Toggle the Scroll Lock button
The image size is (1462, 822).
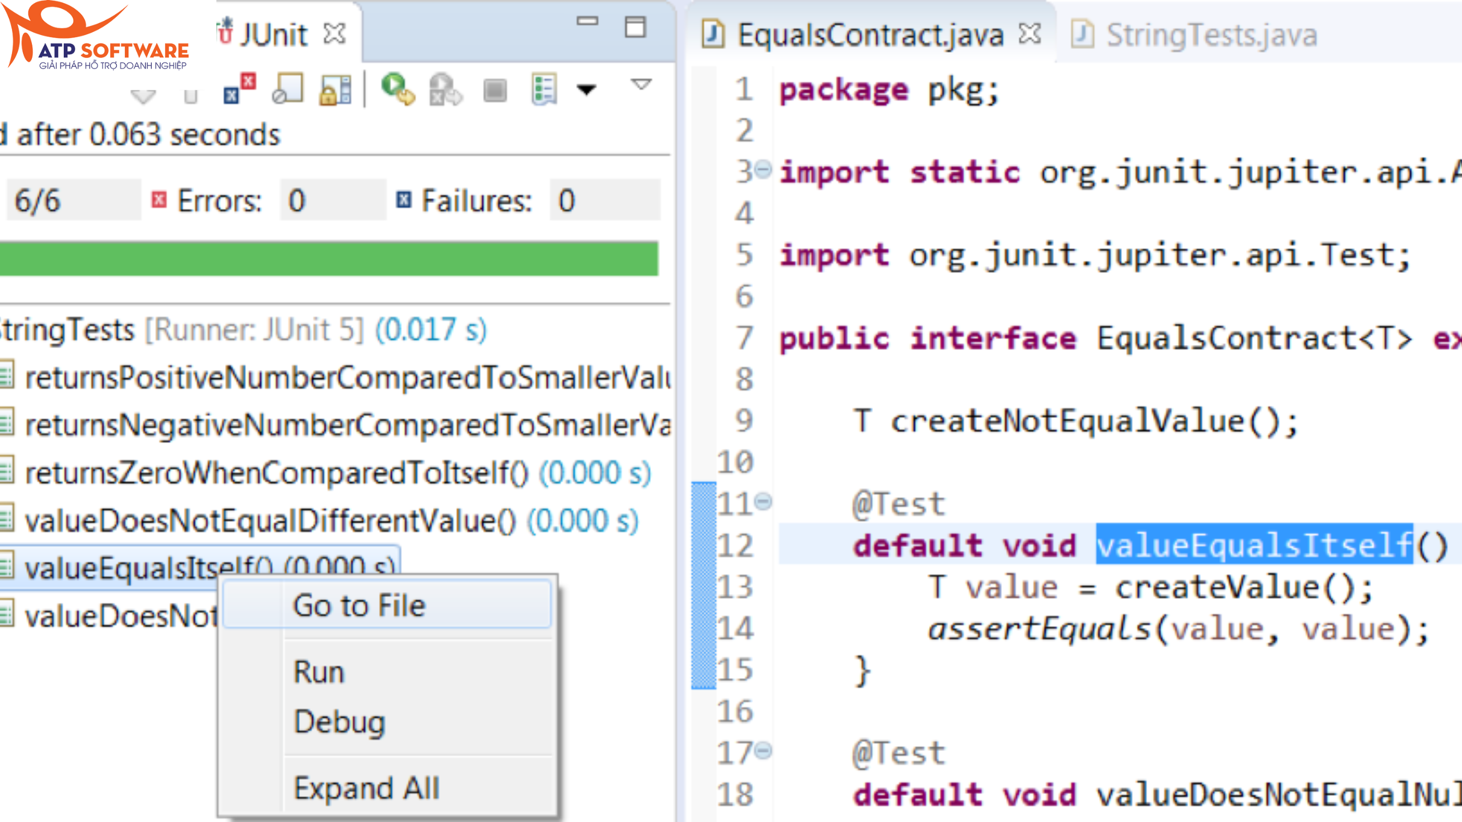pyautogui.click(x=335, y=90)
